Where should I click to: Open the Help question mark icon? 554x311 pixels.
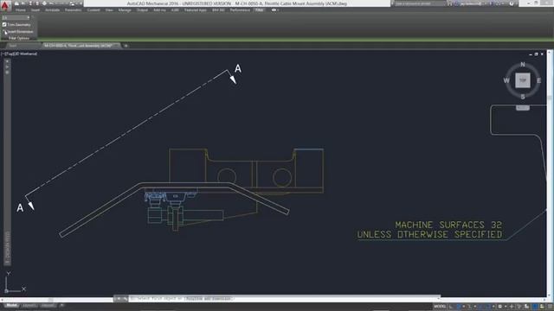[512, 3]
